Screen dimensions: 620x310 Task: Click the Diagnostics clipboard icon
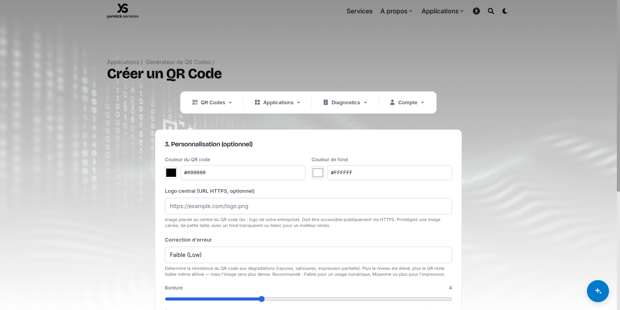(x=326, y=102)
